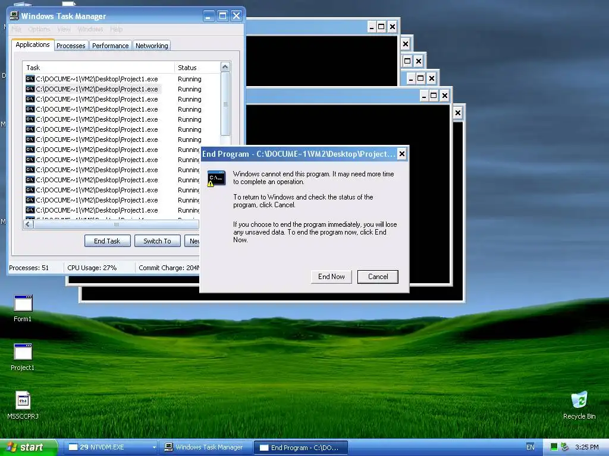Click Commit Charge in status bar
This screenshot has width=609, height=456.
(169, 268)
